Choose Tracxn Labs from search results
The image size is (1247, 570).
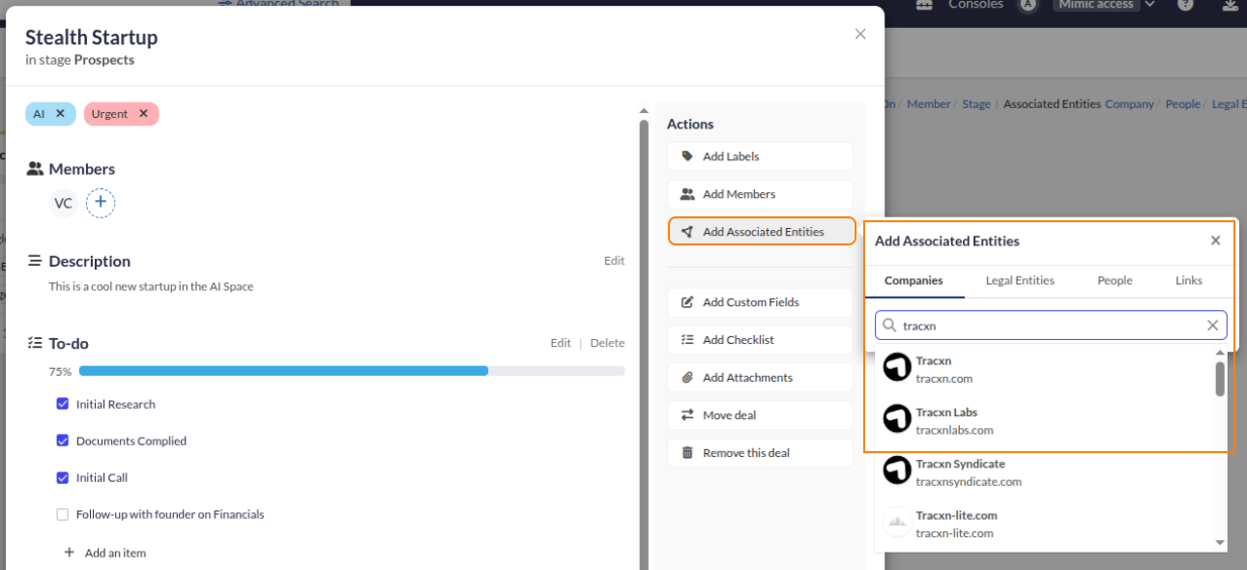pos(946,420)
